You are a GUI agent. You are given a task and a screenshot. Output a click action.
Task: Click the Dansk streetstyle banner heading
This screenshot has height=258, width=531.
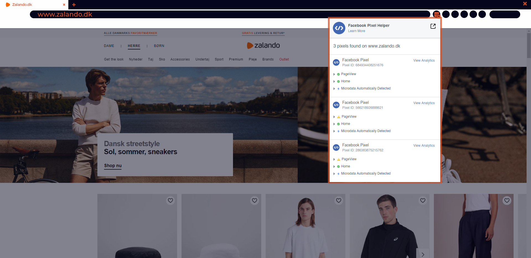(x=132, y=144)
